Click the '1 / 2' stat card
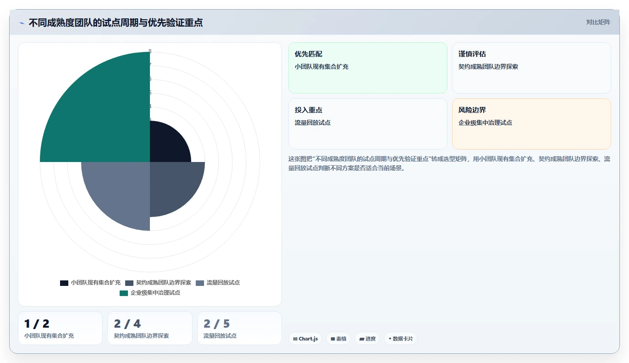The image size is (629, 363). point(60,328)
